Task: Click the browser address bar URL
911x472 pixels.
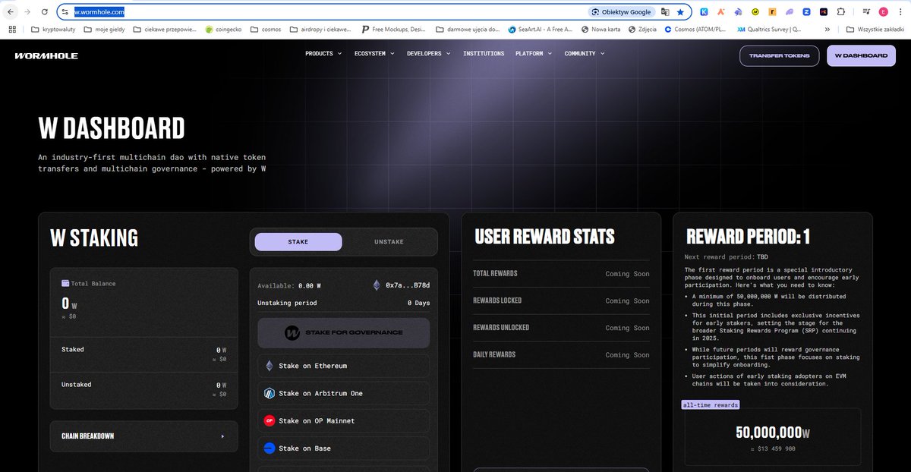Action: click(x=99, y=12)
